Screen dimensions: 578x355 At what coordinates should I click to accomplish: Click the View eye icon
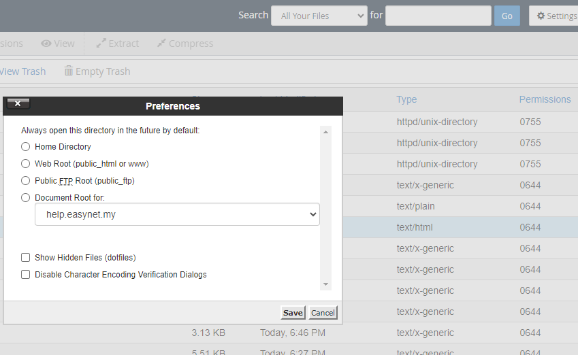click(46, 44)
